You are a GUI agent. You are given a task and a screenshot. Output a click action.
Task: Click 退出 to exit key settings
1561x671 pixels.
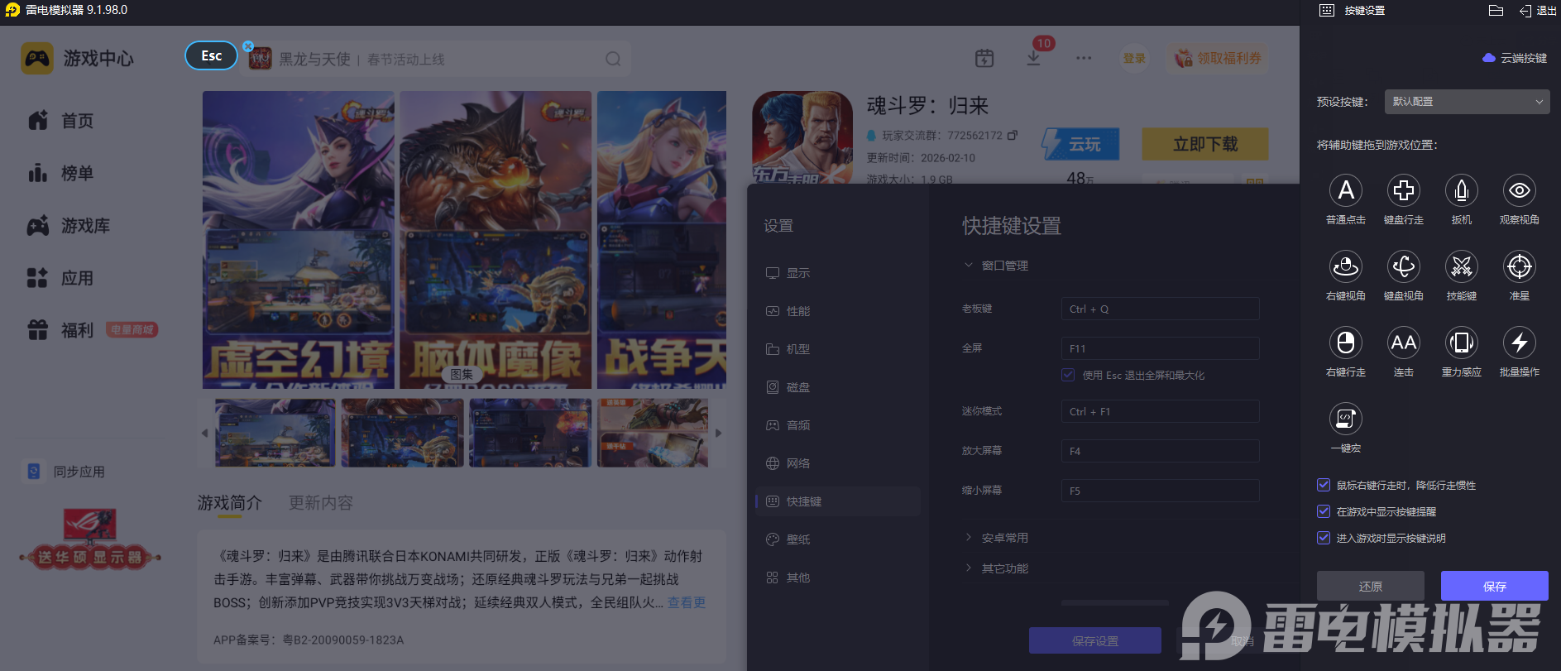(1538, 11)
